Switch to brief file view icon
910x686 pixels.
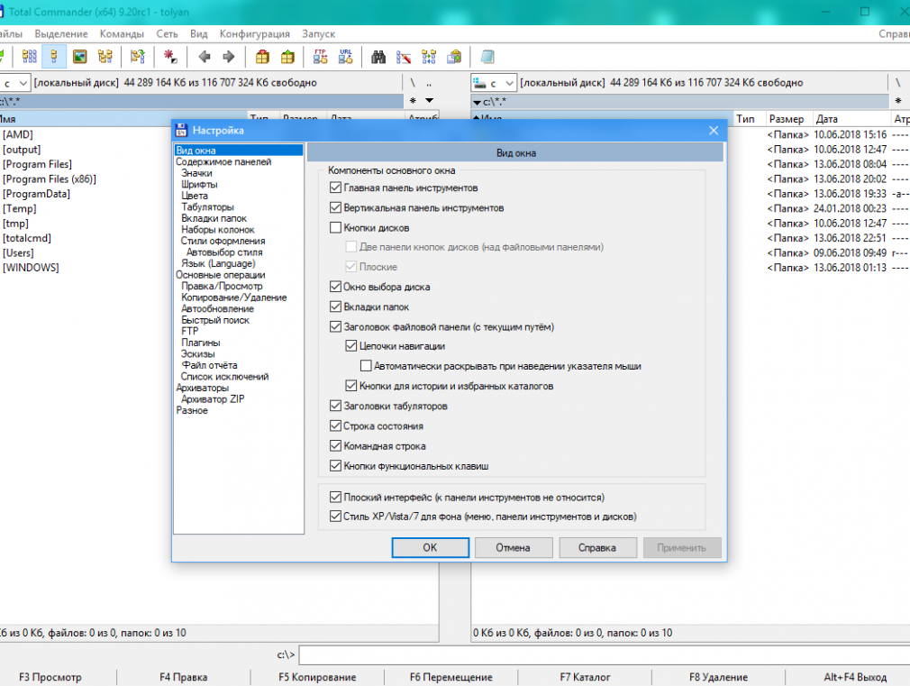tap(29, 57)
